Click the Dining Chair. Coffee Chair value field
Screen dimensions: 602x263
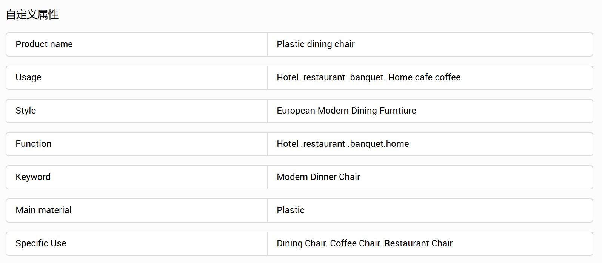[x=430, y=244]
